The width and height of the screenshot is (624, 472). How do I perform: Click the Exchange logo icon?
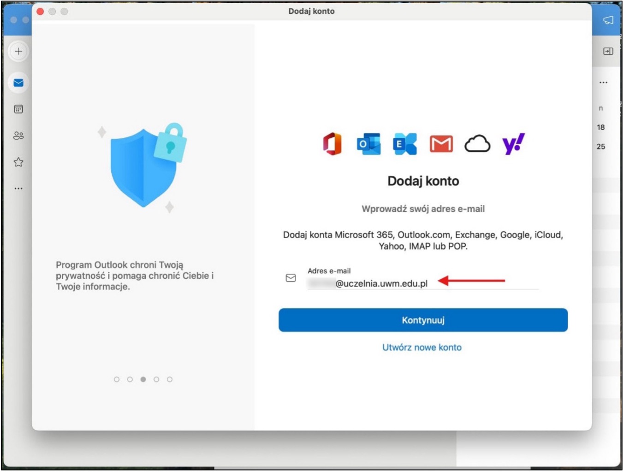[x=404, y=144]
